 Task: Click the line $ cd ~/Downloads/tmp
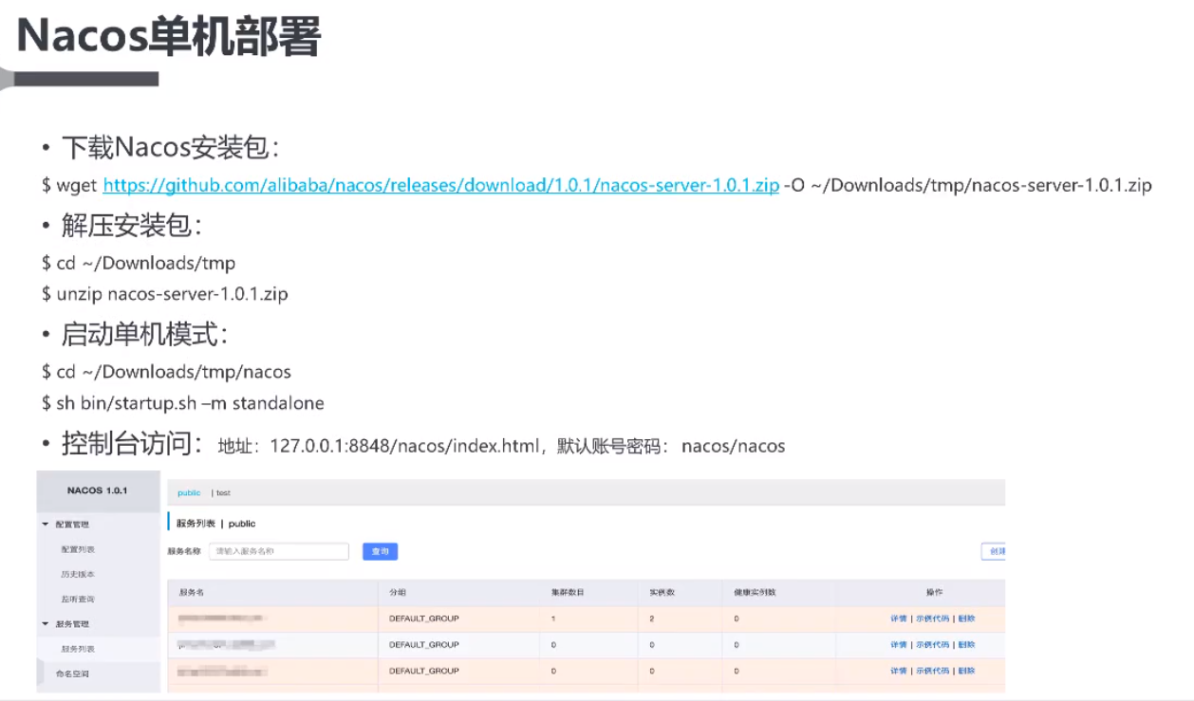coord(139,264)
